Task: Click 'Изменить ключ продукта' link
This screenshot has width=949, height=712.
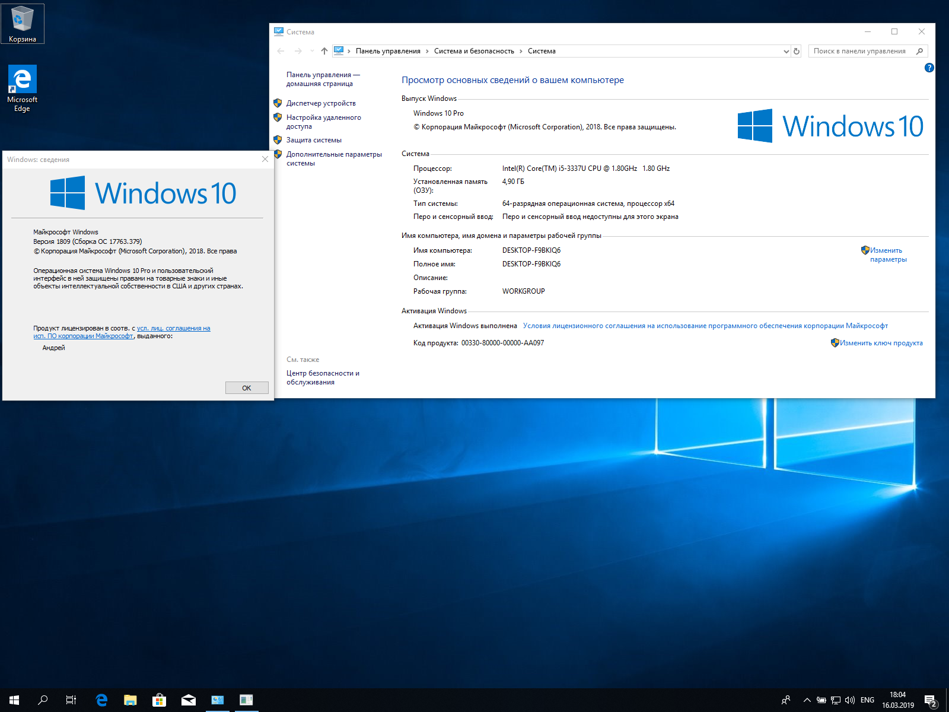Action: 881,343
